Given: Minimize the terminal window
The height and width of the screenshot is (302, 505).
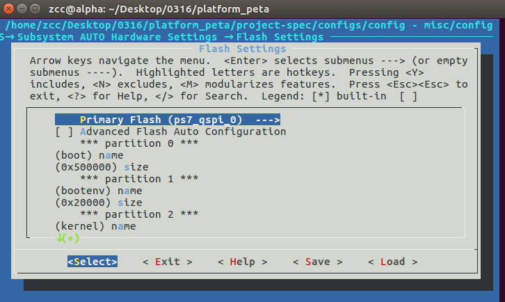Looking at the screenshot, I should pyautogui.click(x=22, y=9).
